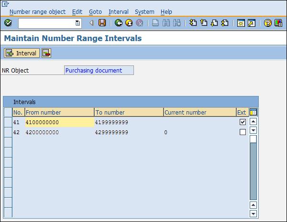
Task: Click the To number cell 4299999999
Action: tap(129, 132)
